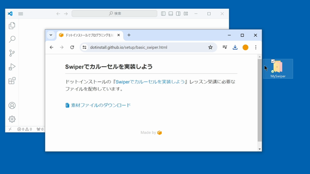The height and width of the screenshot is (174, 310).
Task: Go back using VS Code navigation arrow
Action: coord(58,14)
